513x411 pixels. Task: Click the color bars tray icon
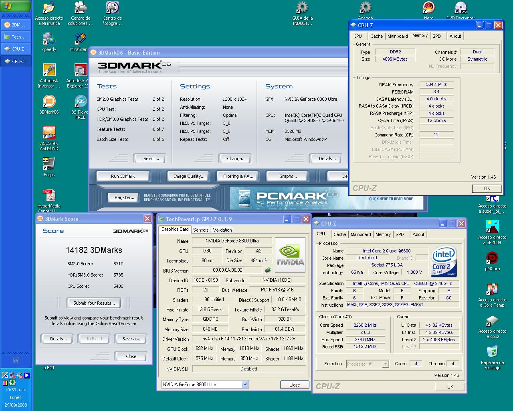pos(5,383)
